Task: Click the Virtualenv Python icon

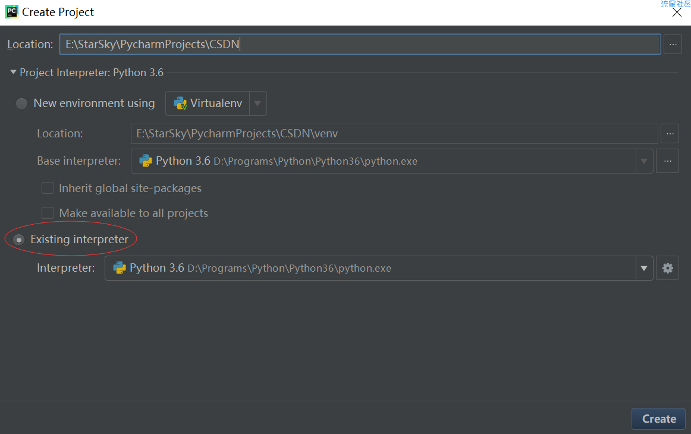Action: pos(180,103)
